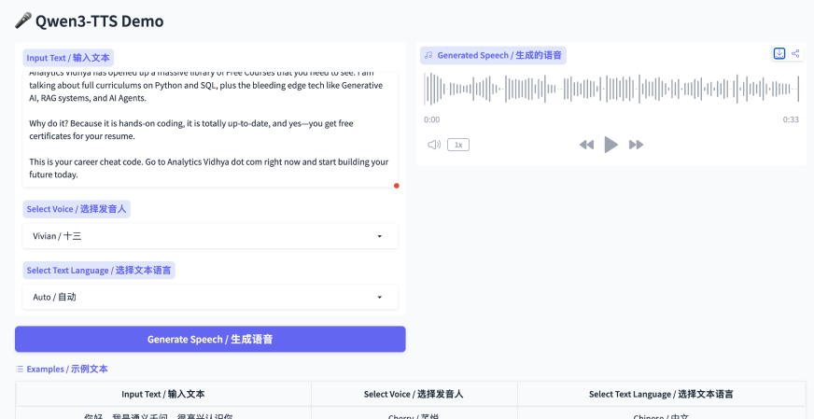This screenshot has height=419, width=814.
Task: Change playback speed 1x button
Action: (x=458, y=145)
